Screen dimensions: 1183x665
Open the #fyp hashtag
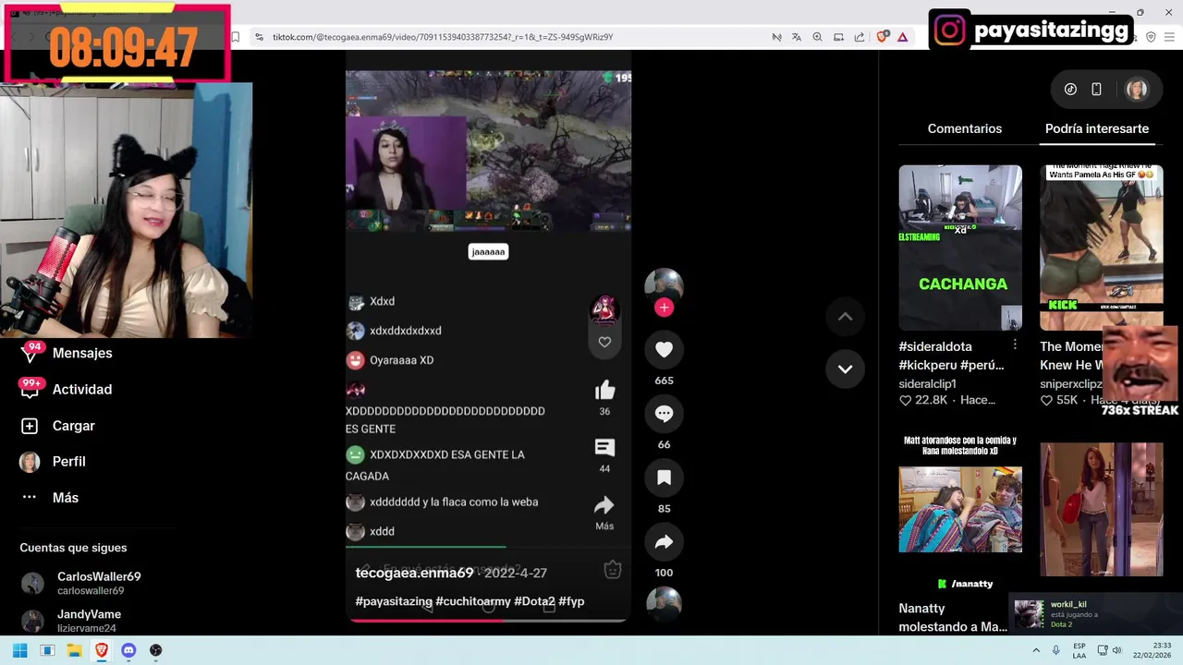tap(571, 601)
